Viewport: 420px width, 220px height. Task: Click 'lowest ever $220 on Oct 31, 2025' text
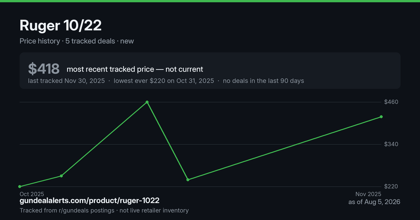coord(164,81)
